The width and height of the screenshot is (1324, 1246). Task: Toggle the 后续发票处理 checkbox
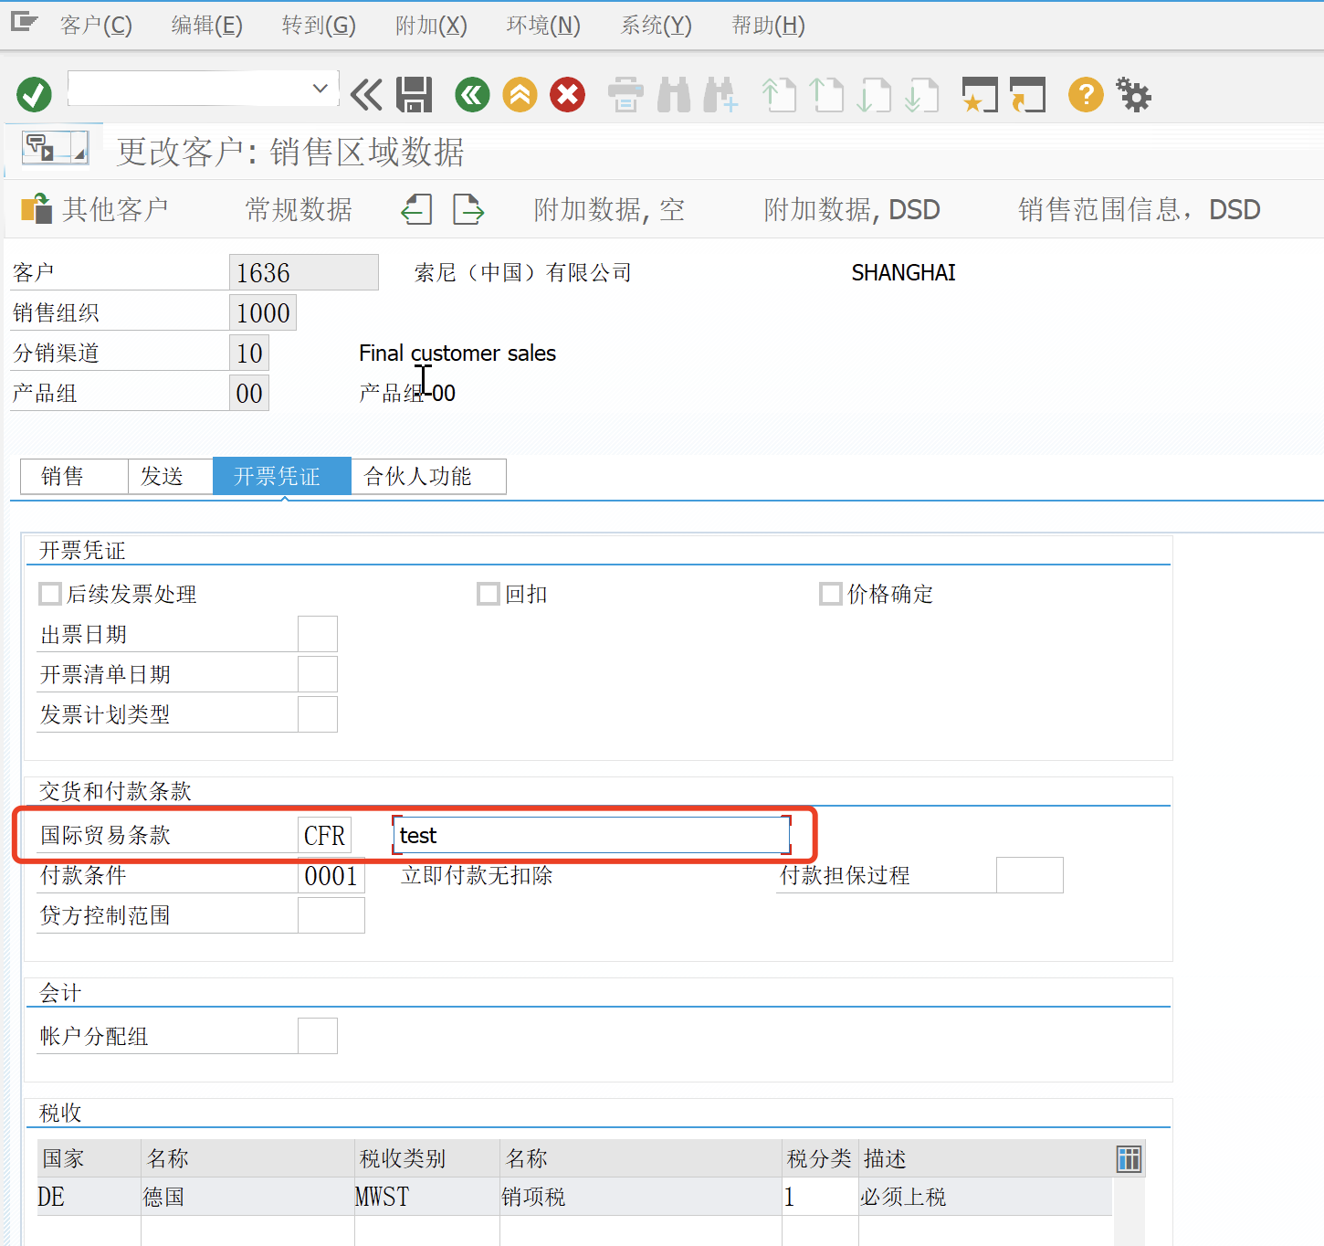50,595
